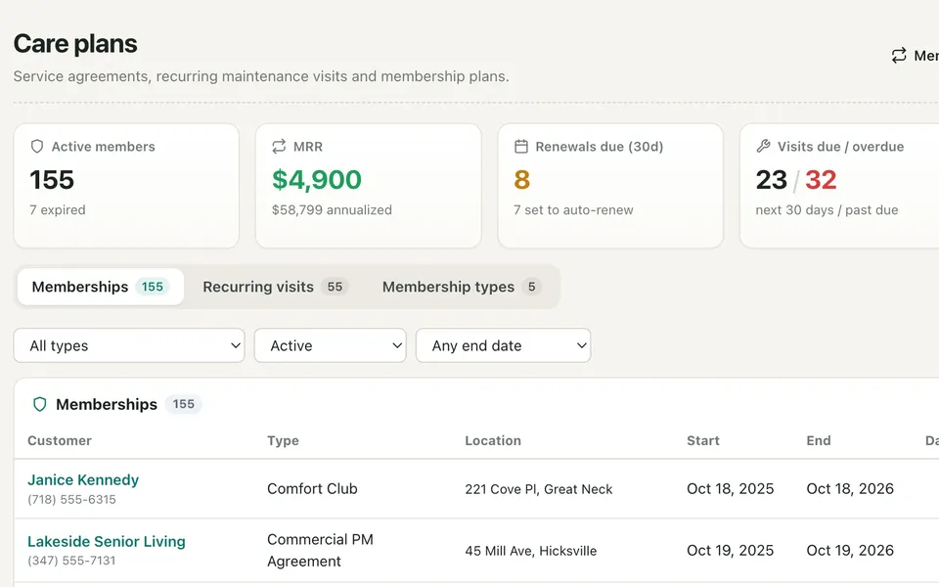The height and width of the screenshot is (587, 939).
Task: Sort the table by Customer column header
Action: pos(60,441)
